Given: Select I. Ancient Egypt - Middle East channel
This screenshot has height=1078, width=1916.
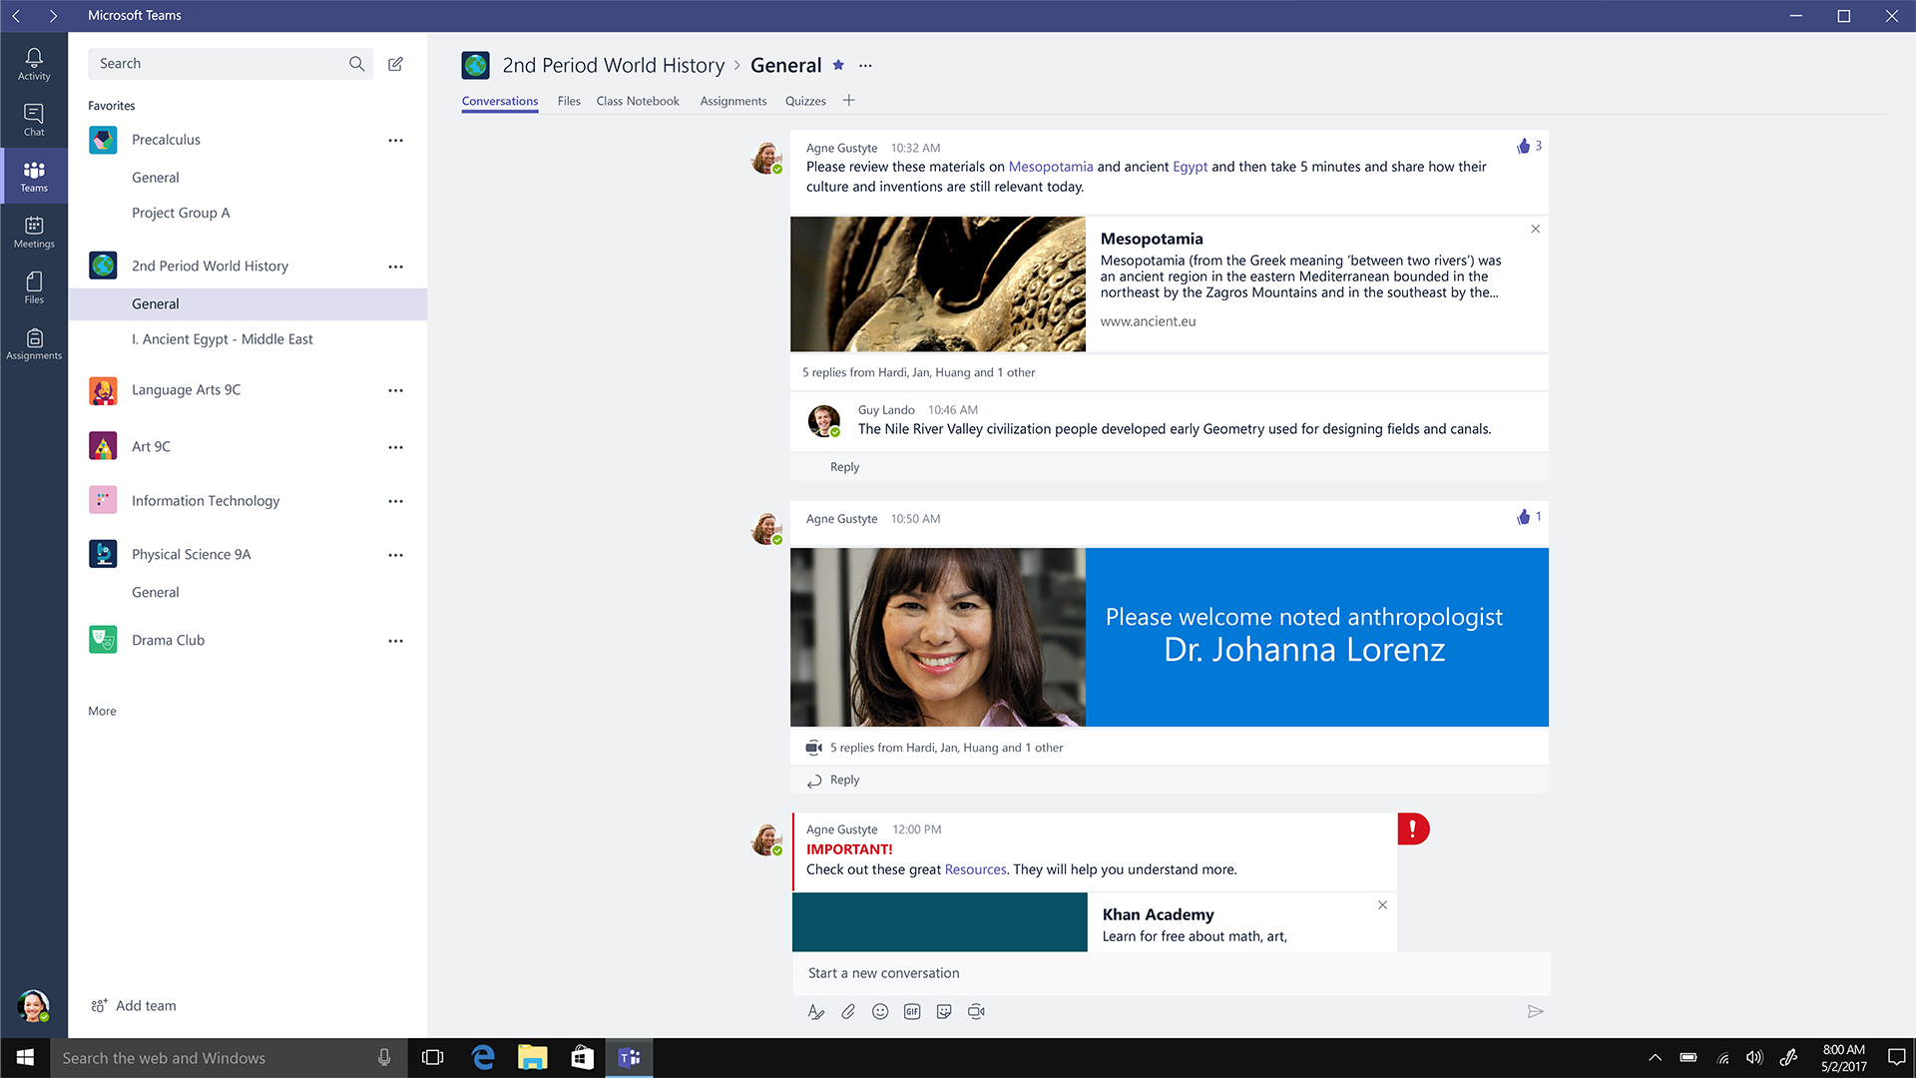Looking at the screenshot, I should click(x=222, y=338).
